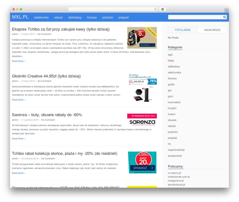The height and width of the screenshot is (202, 239).
Task: Click the browser address bar
Action: (x=113, y=9)
